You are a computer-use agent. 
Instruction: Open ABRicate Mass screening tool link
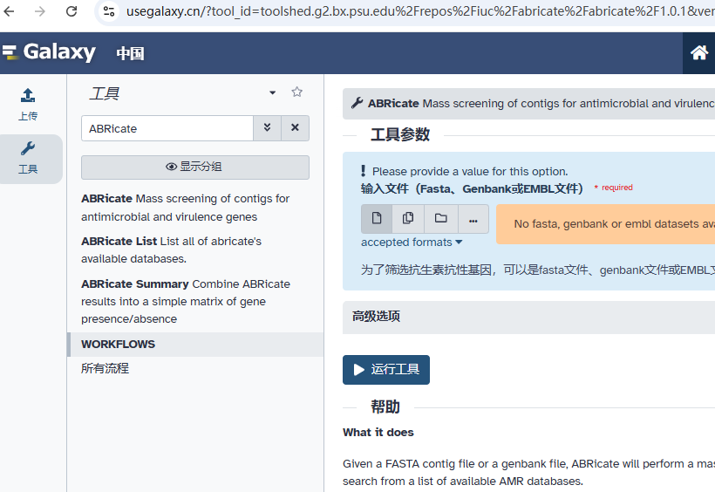pos(185,208)
